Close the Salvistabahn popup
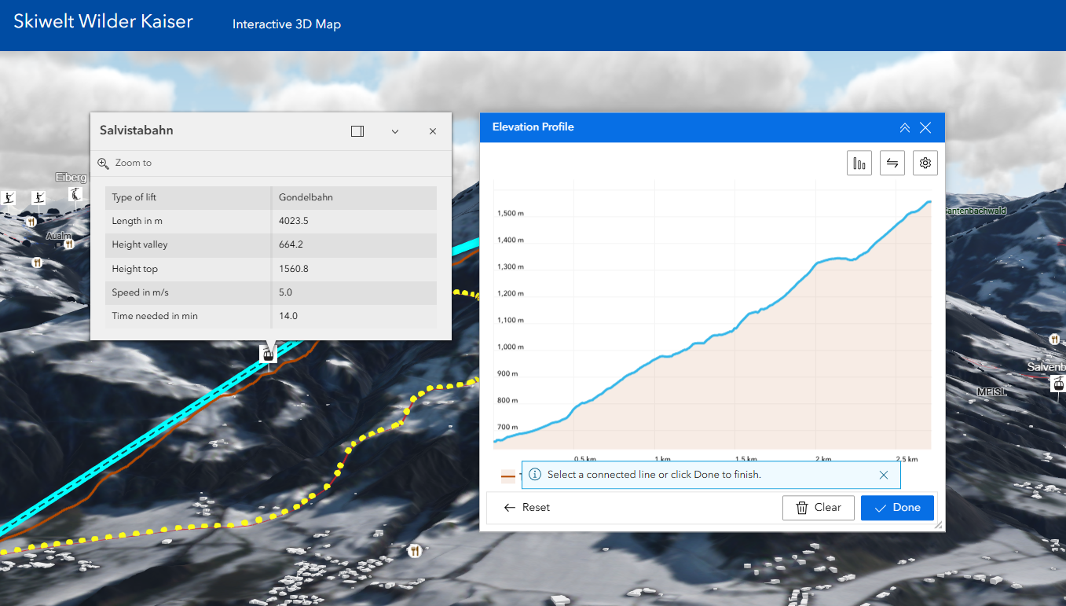The width and height of the screenshot is (1066, 606). [433, 131]
